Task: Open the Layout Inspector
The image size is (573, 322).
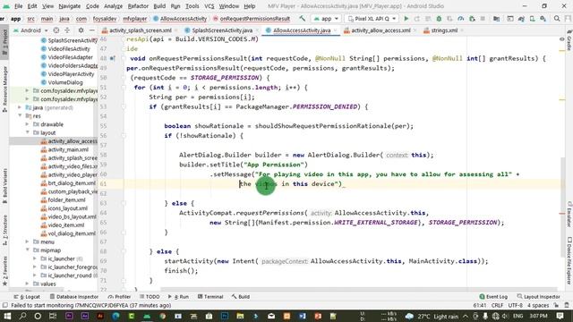Action: 539,297
